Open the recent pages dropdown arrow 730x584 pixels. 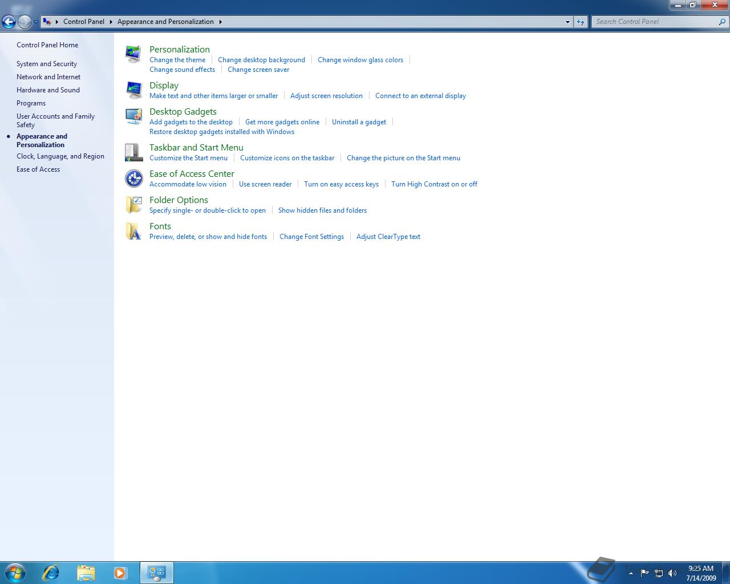36,22
